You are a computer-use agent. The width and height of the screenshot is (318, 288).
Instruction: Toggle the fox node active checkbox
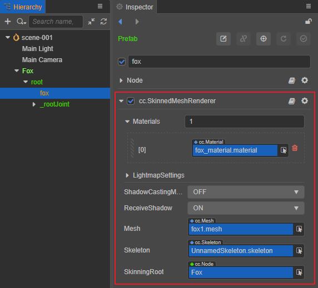122,62
